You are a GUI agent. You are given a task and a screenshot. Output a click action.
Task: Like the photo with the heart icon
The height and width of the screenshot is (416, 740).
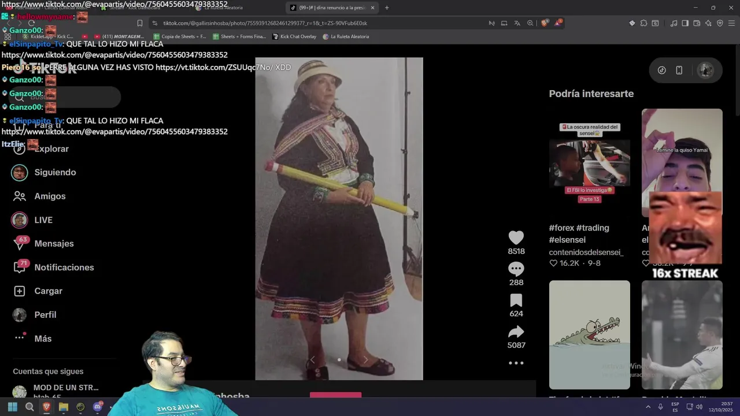tap(516, 237)
